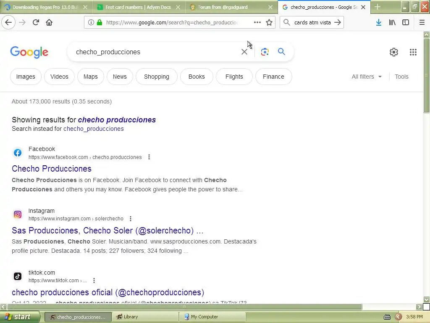This screenshot has height=323, width=430.
Task: Open the Windows start menu
Action: coord(20,317)
